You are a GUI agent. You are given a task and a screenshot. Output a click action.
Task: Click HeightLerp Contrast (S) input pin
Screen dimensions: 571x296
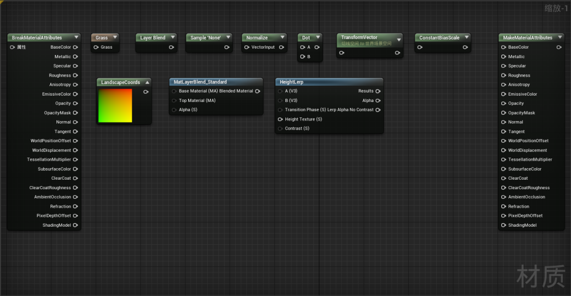pos(280,128)
